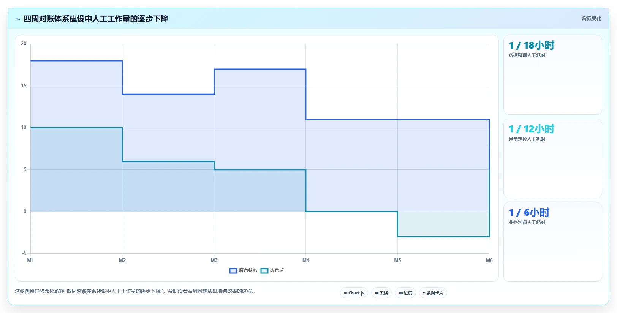Image resolution: width=617 pixels, height=313 pixels.
Task: Click the 数据整理人工耗时 label
Action: click(527, 55)
